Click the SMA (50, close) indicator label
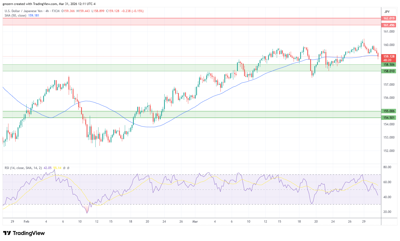Image resolution: width=400 pixels, height=241 pixels. click(x=15, y=16)
